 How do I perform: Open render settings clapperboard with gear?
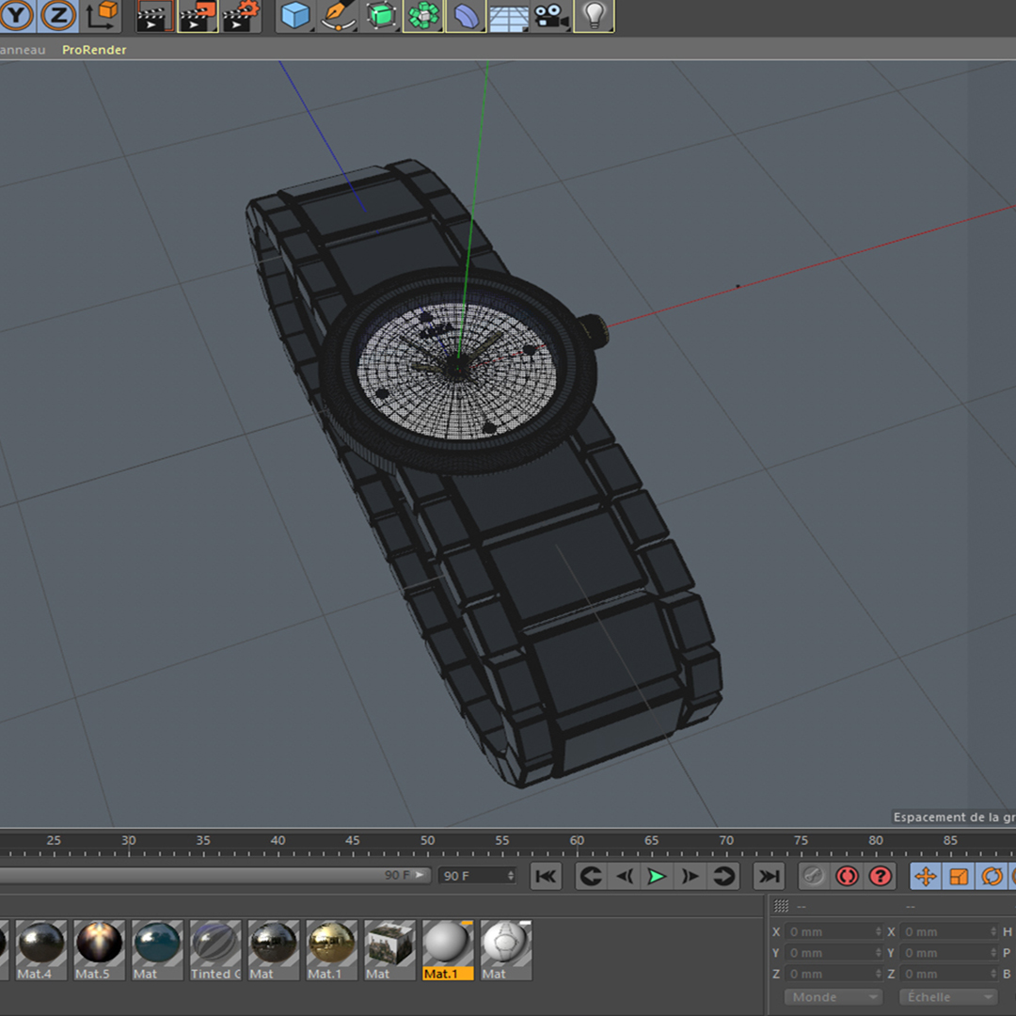coord(241,16)
